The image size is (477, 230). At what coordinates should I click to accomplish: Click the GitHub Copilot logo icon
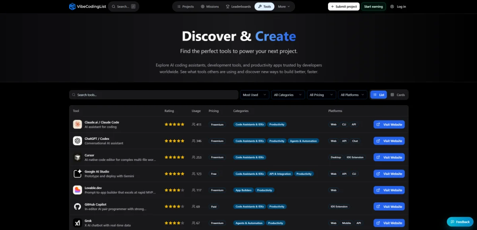coord(78,207)
